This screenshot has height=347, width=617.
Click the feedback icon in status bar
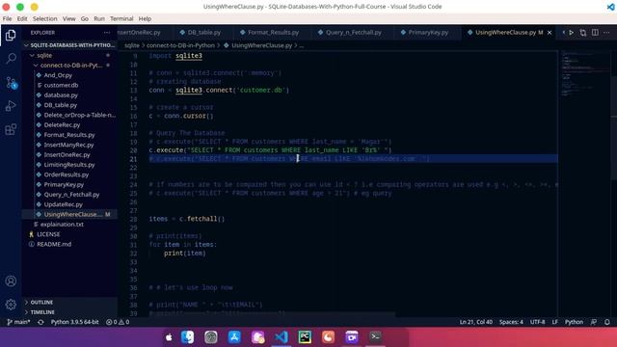click(594, 322)
